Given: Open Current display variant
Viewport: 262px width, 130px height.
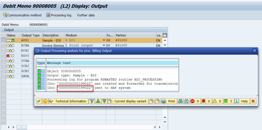Looking at the screenshot, I should click(128, 101).
